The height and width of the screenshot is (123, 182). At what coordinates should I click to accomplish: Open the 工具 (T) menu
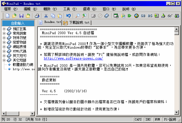point(70,9)
